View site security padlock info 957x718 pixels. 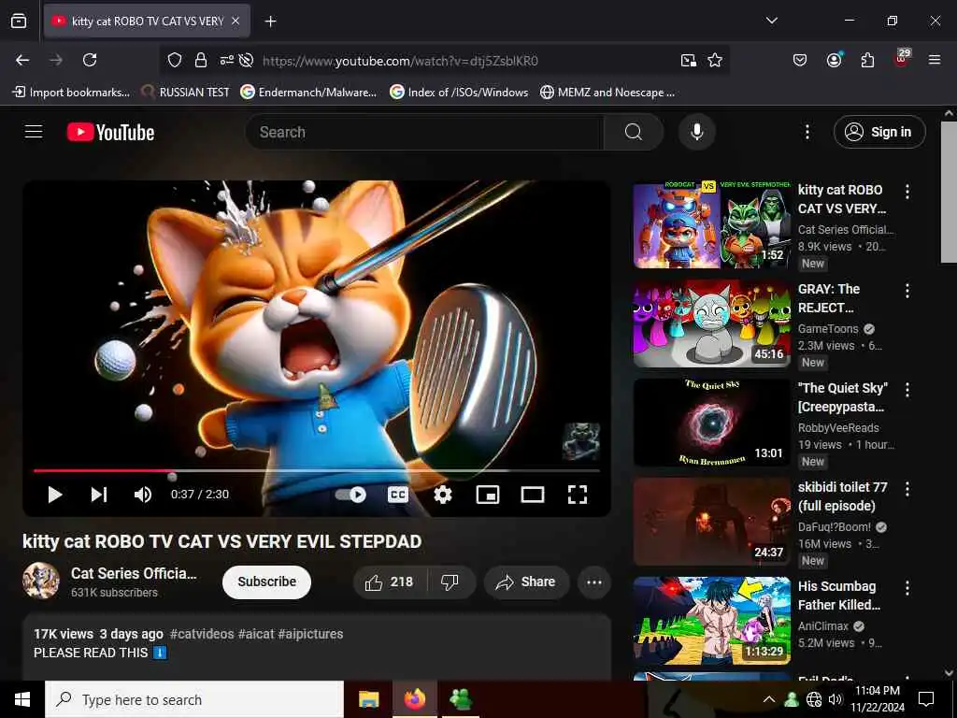tap(200, 60)
